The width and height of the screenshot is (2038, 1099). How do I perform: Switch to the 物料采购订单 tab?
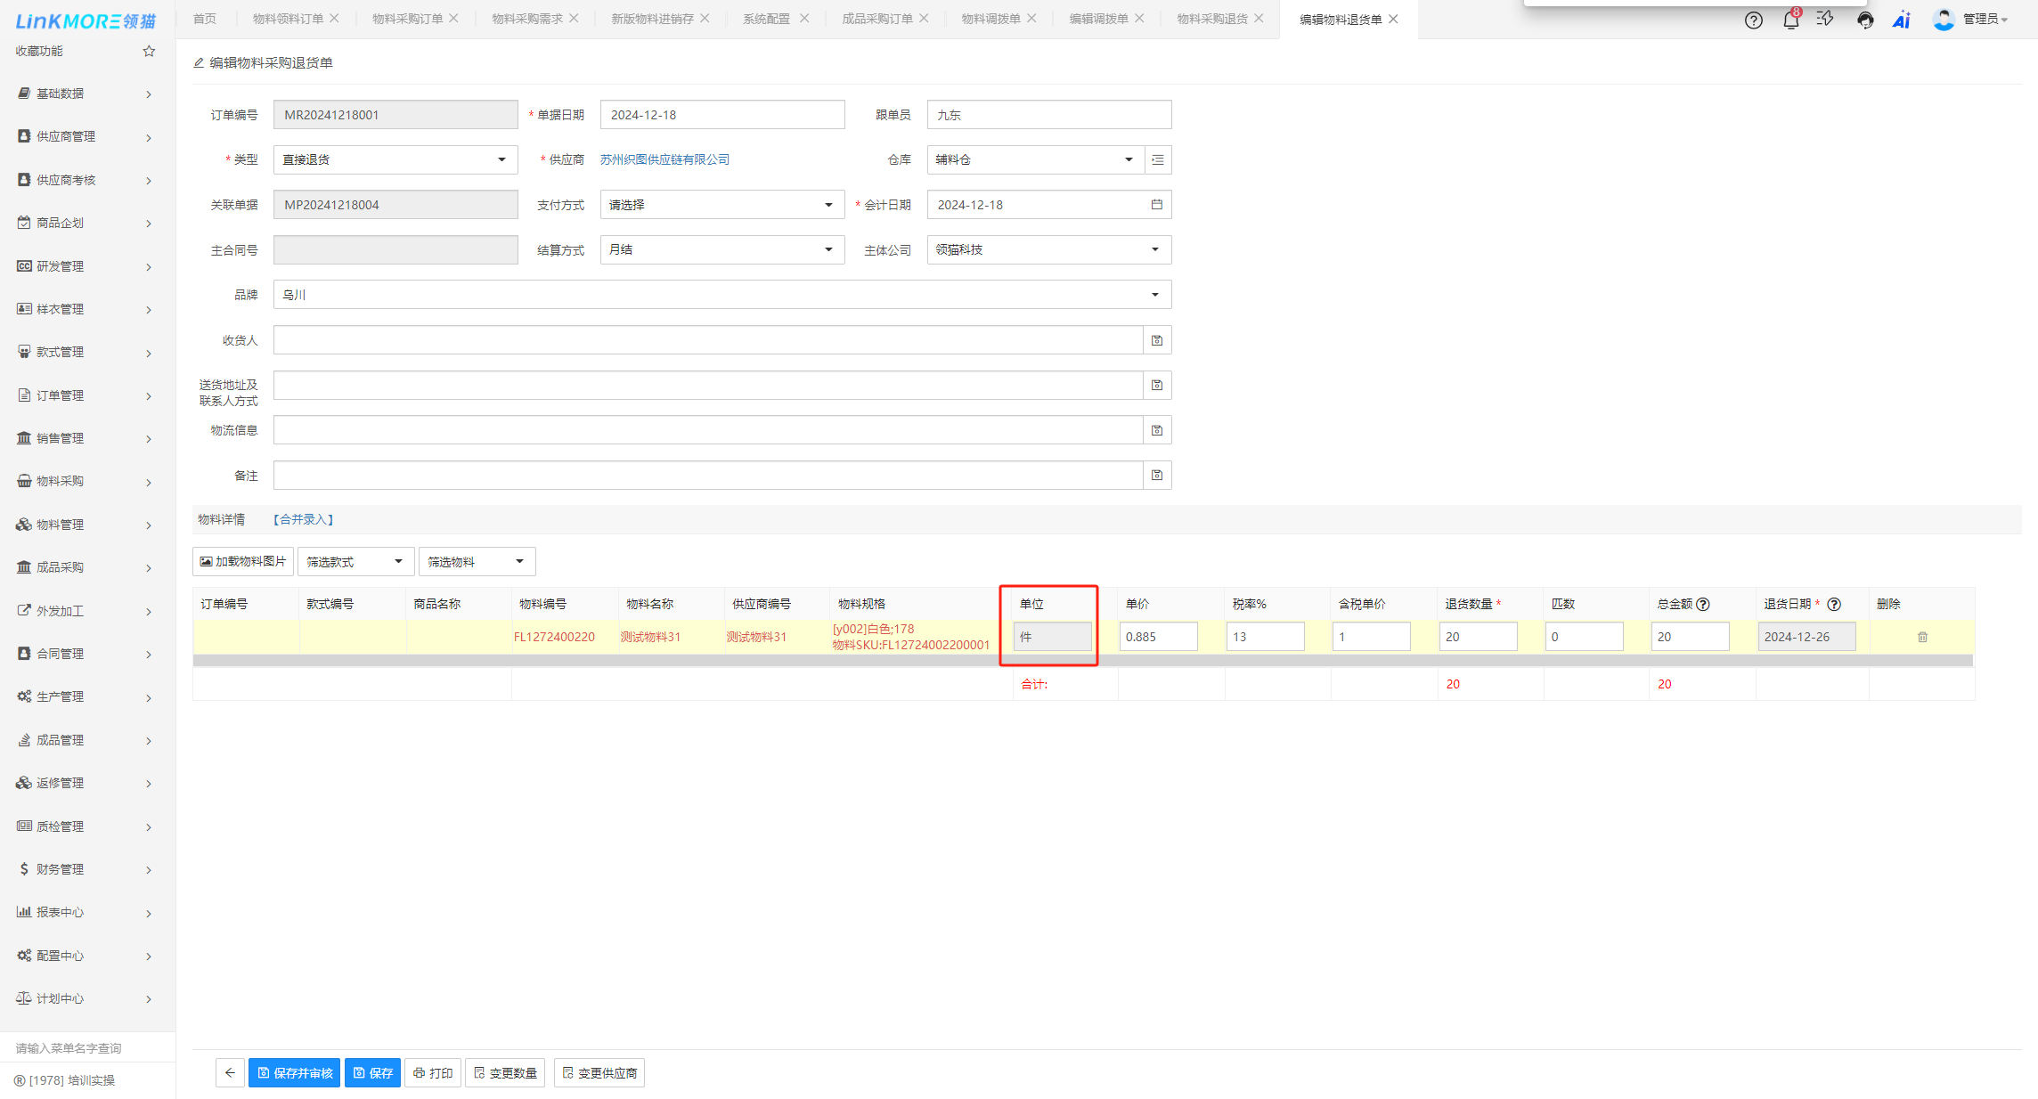407,19
